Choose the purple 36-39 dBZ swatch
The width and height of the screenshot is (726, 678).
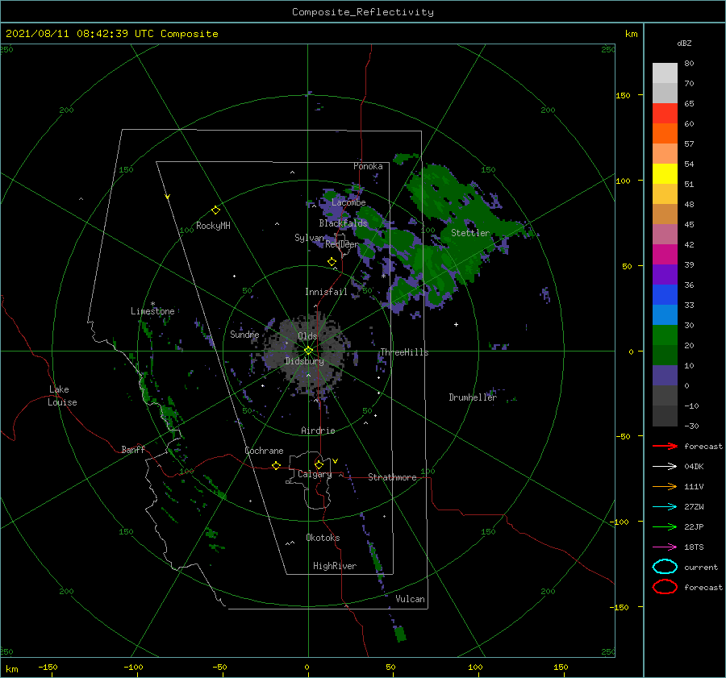point(665,275)
